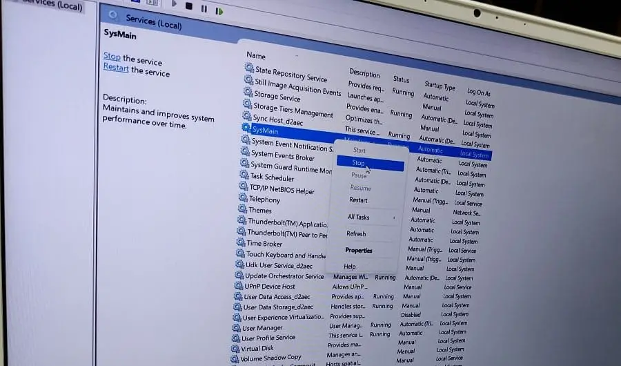Screen dimensions: 621x366
Task: Click the Virtual Disk gear icon
Action: (x=235, y=349)
